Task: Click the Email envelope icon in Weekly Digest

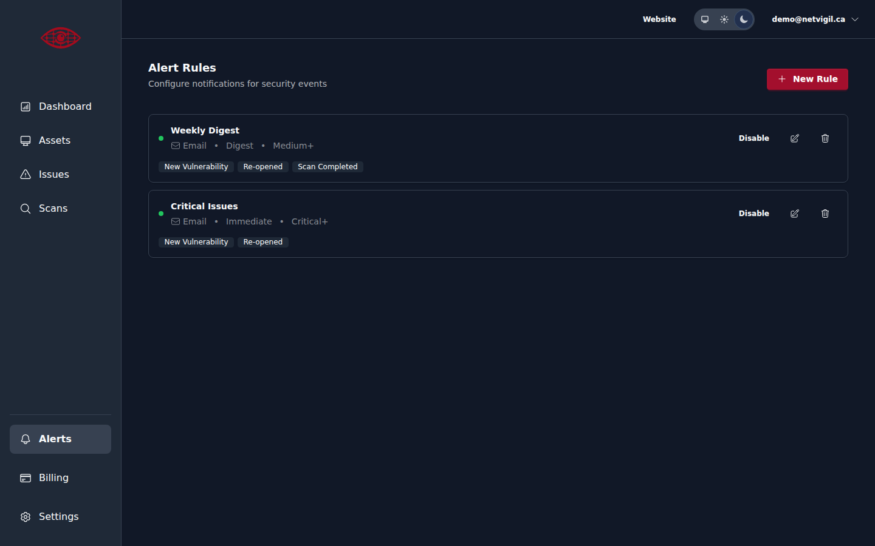Action: [176, 146]
